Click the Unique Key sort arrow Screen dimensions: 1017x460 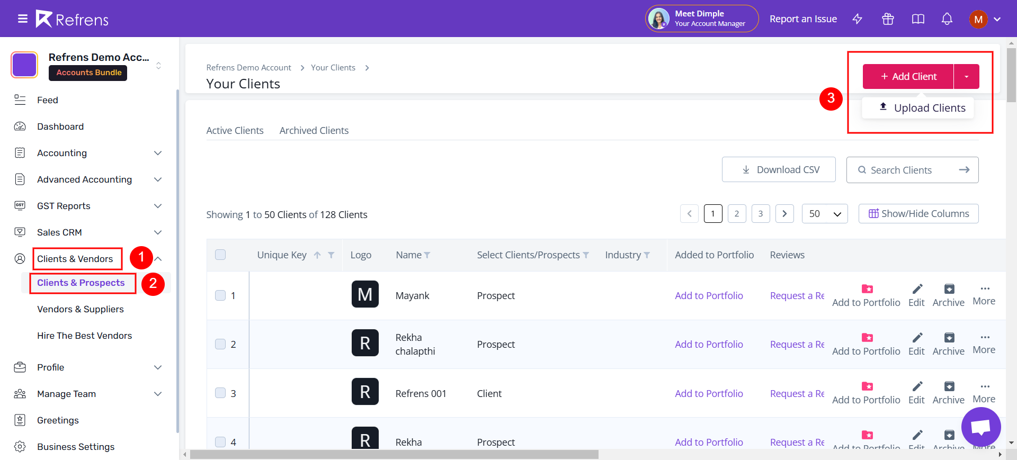[x=317, y=255]
